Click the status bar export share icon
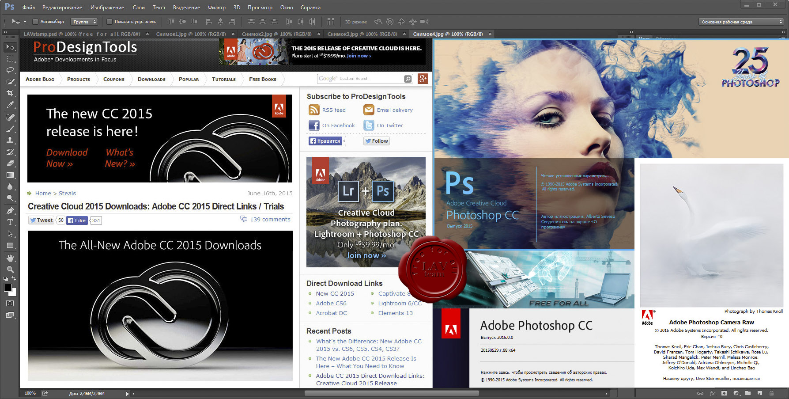The image size is (789, 399). pos(45,393)
